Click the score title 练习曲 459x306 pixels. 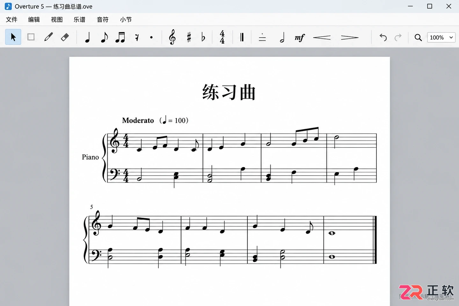(x=229, y=92)
